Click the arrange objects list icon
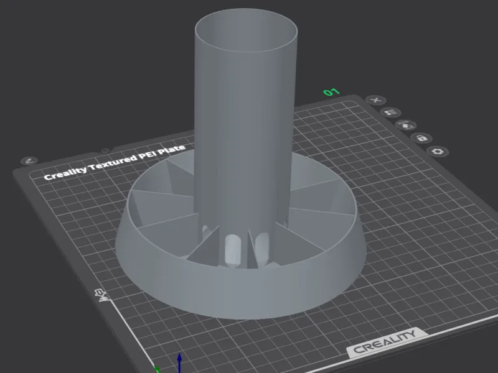This screenshot has width=498, height=373. (x=391, y=113)
